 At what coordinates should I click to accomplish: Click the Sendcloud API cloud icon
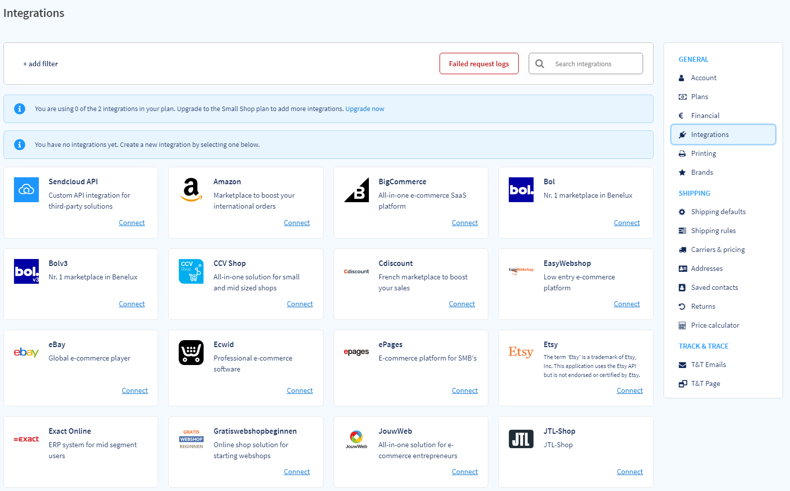click(26, 190)
